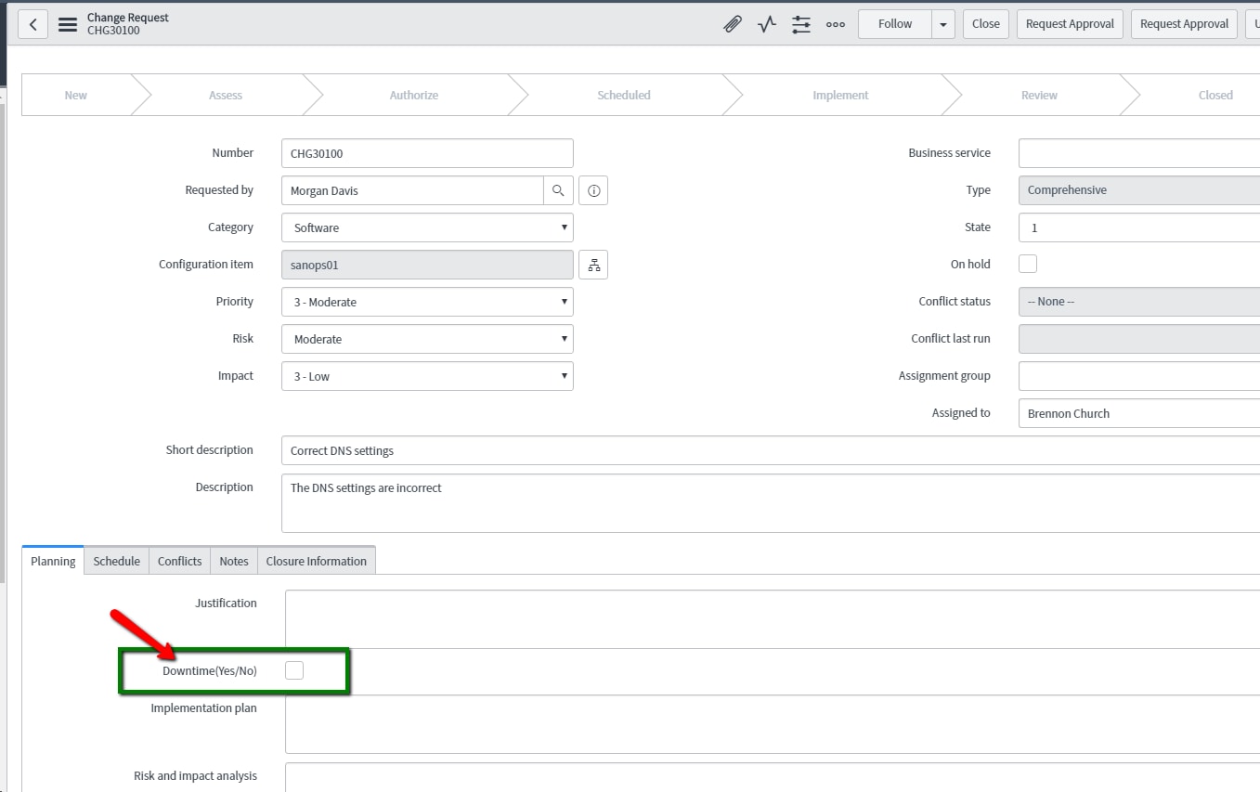Open the Category dropdown showing Software

click(427, 227)
